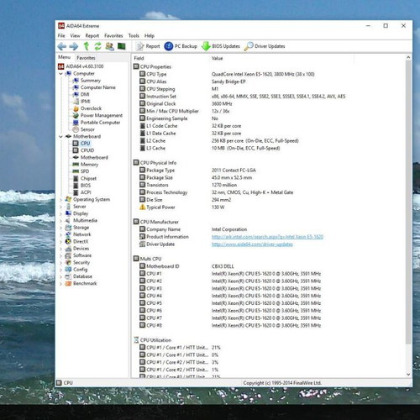Viewport: 420px width, 420px height.
Task: Open the aida64 driver-updates link
Action: tap(252, 244)
